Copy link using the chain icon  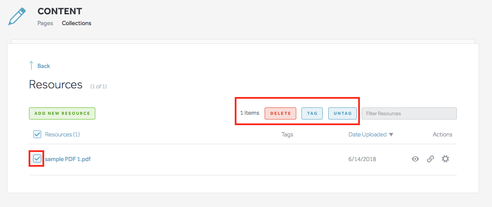(430, 159)
